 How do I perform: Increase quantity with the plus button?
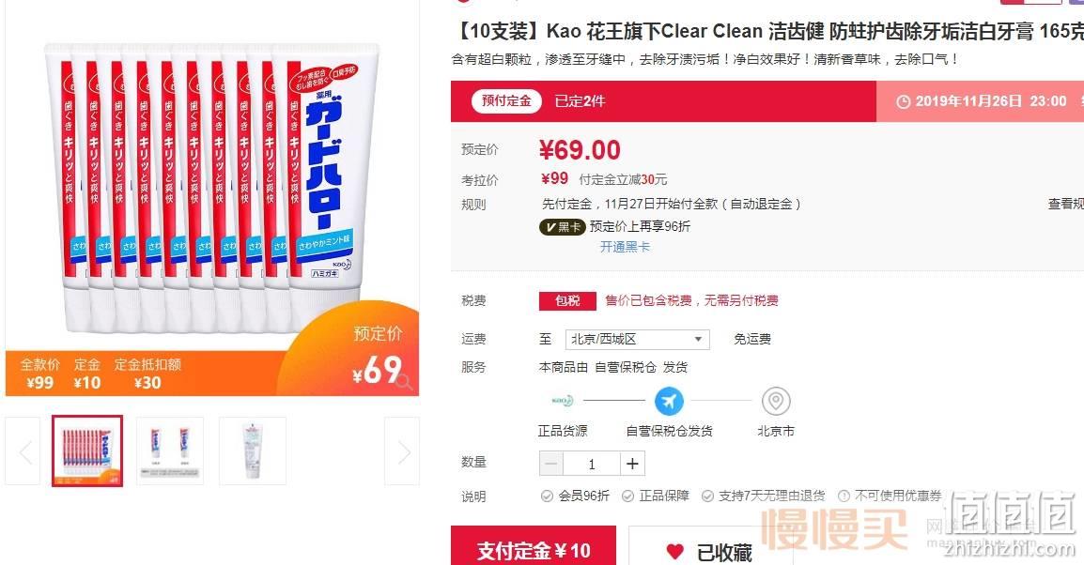[x=632, y=464]
